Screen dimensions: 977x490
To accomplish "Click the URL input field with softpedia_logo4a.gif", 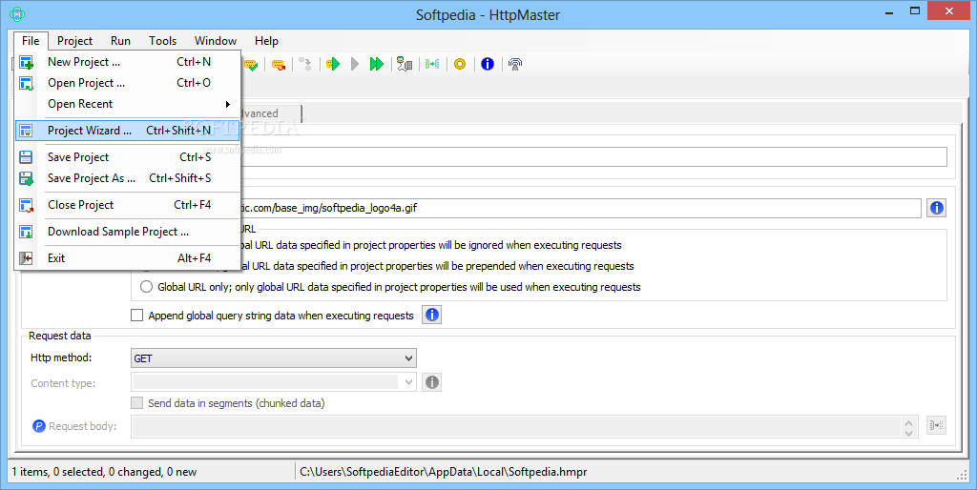I will click(579, 208).
